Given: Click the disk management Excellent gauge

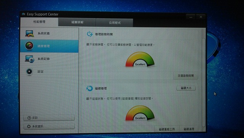Looking at the screenshot, I should click(140, 113).
